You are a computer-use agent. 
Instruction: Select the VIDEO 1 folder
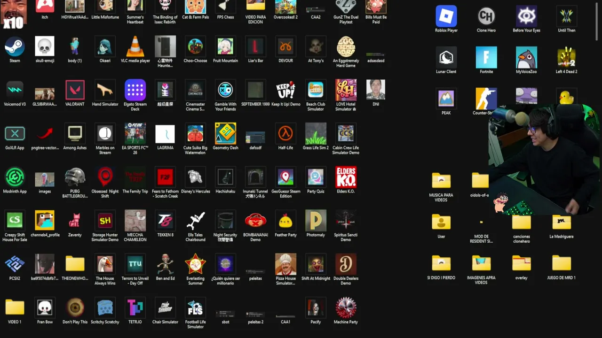click(15, 308)
